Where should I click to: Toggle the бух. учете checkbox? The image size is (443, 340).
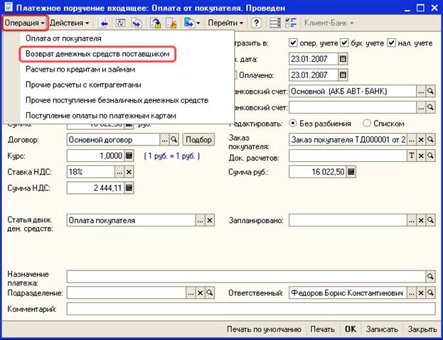(x=344, y=43)
